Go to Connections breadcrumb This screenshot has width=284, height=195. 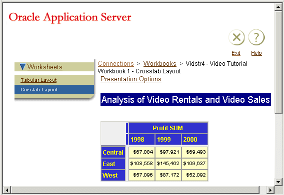pyautogui.click(x=116, y=64)
